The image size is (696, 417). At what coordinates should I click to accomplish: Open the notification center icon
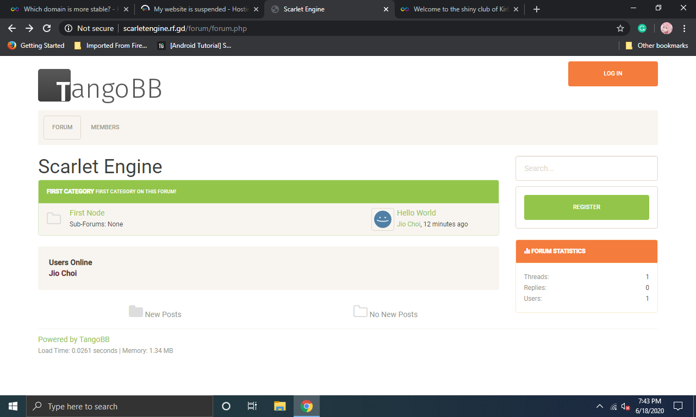click(678, 406)
